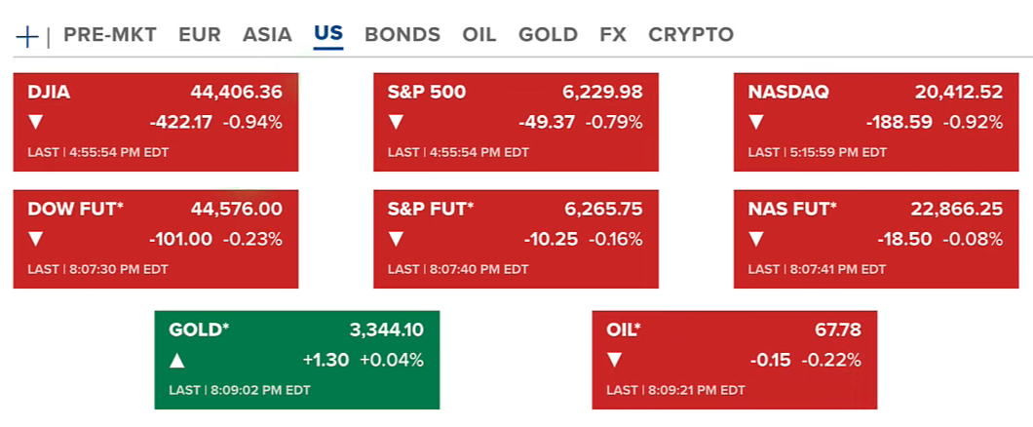Switch to the PRE-MKT tab
Image resolution: width=1033 pixels, height=427 pixels.
pos(110,35)
